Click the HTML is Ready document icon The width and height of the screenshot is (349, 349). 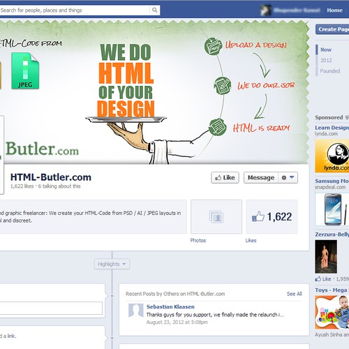click(218, 127)
